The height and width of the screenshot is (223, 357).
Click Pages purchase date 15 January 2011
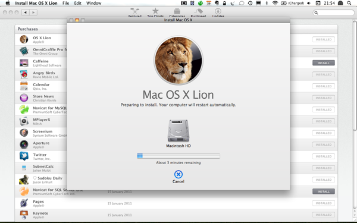click(x=120, y=203)
